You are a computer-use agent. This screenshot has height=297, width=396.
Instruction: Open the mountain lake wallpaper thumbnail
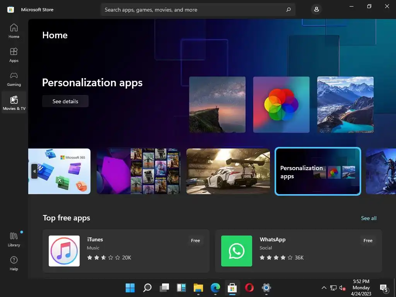[345, 104]
